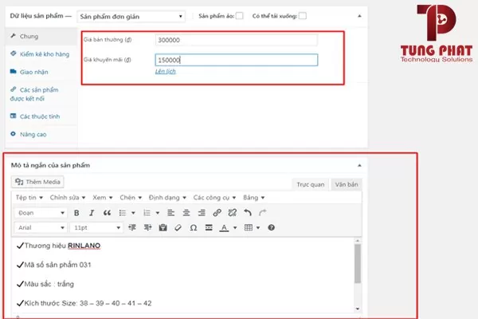Toggle italic formatting in editor toolbar

point(92,213)
